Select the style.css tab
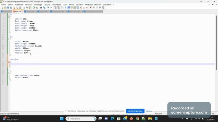Screen dimensions: 218x122 [x=18, y=12]
